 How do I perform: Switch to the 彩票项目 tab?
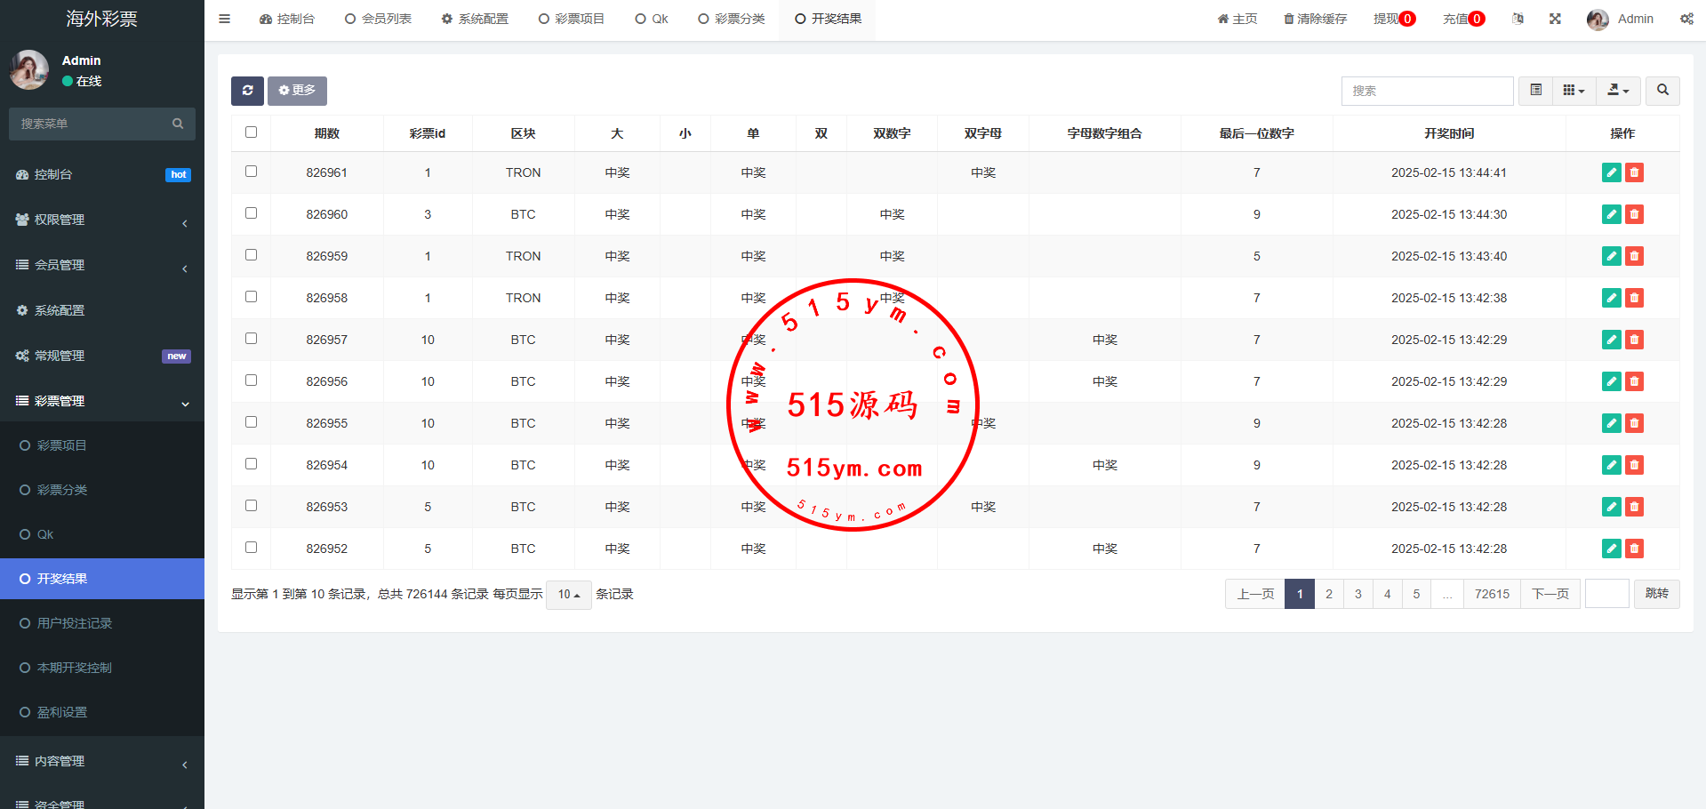coord(571,19)
